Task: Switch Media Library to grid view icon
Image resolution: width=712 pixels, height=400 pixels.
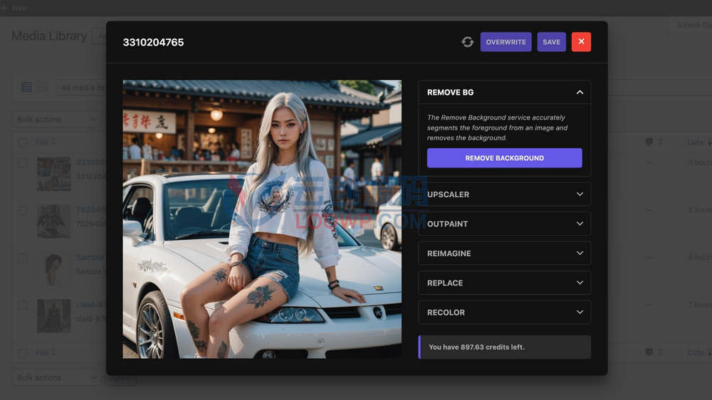Action: click(x=43, y=87)
